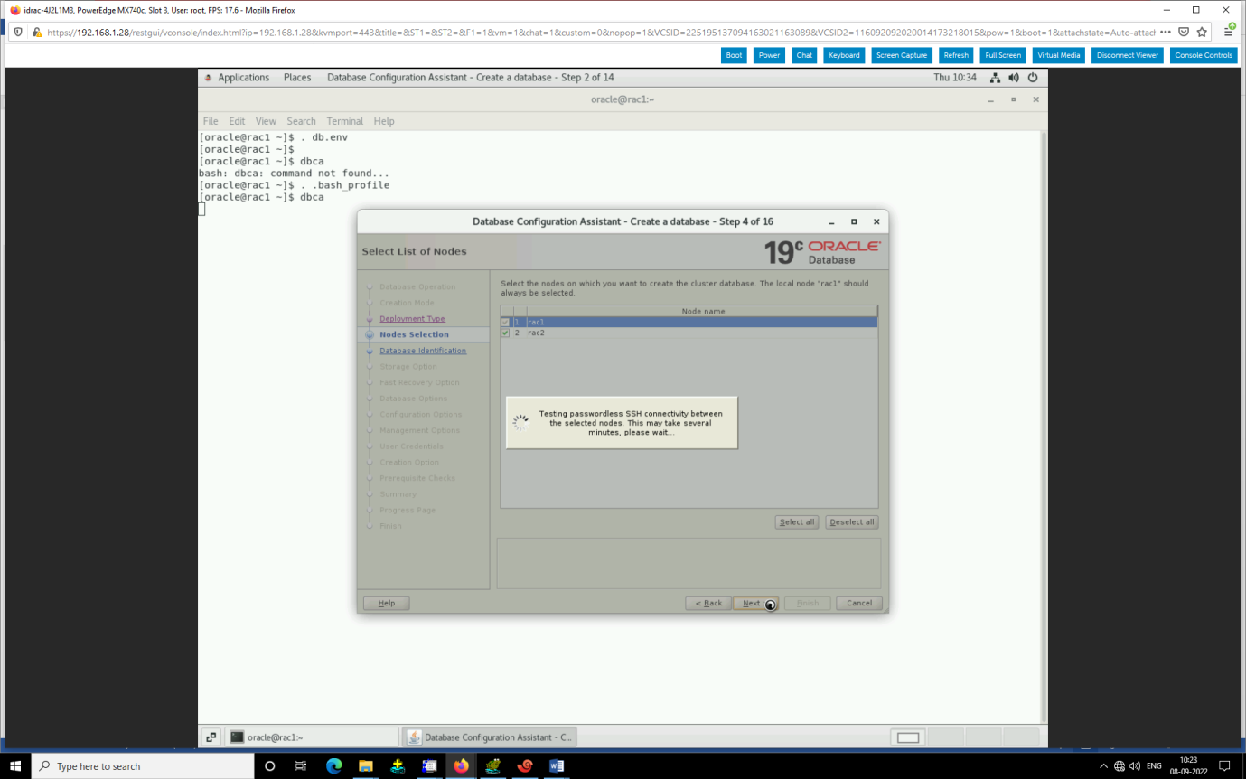This screenshot has height=779, width=1246.
Task: Open Firefox icon on Windows taskbar
Action: tap(461, 766)
